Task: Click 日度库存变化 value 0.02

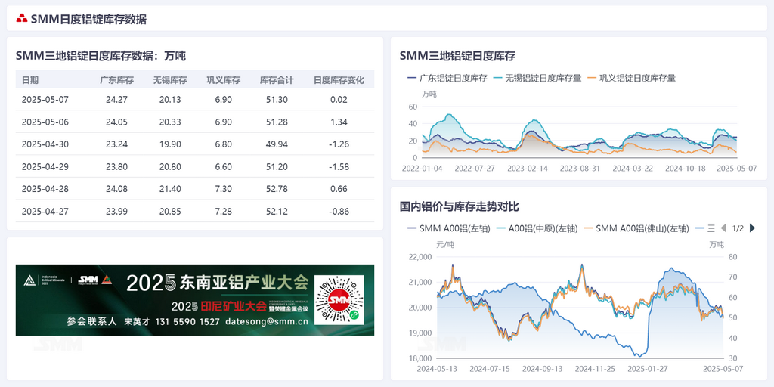Action: point(339,99)
